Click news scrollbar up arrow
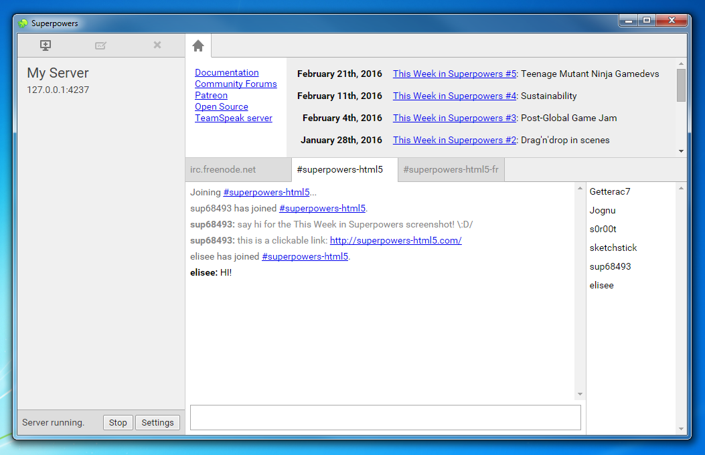Image resolution: width=705 pixels, height=455 pixels. (x=681, y=64)
